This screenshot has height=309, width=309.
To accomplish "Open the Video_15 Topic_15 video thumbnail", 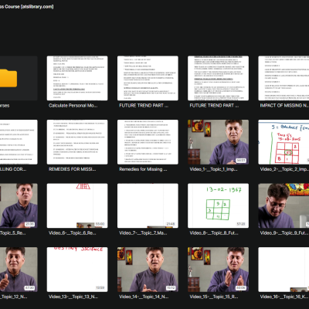I will [219, 270].
